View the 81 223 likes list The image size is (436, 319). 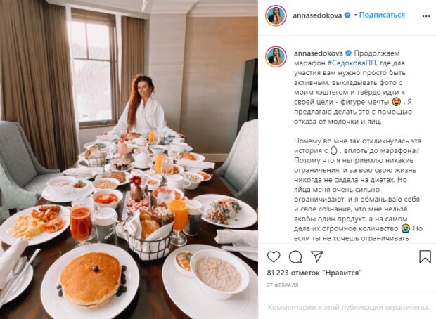pyautogui.click(x=314, y=273)
